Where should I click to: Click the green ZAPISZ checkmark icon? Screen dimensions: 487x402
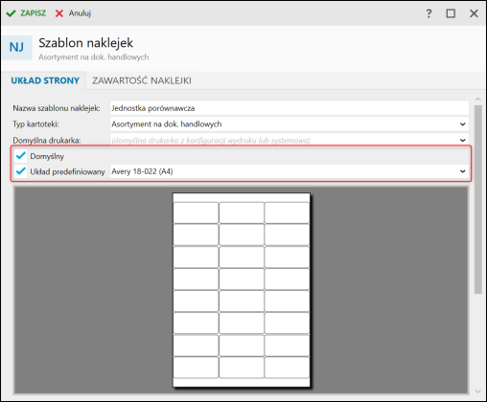pos(11,13)
